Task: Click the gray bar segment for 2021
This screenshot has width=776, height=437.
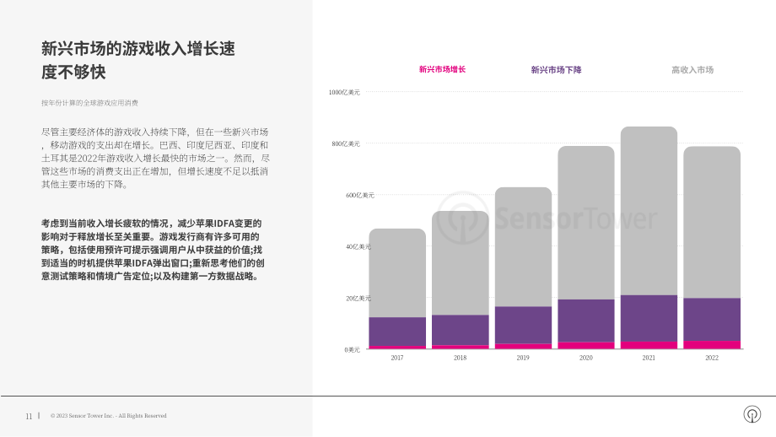Action: coord(649,211)
